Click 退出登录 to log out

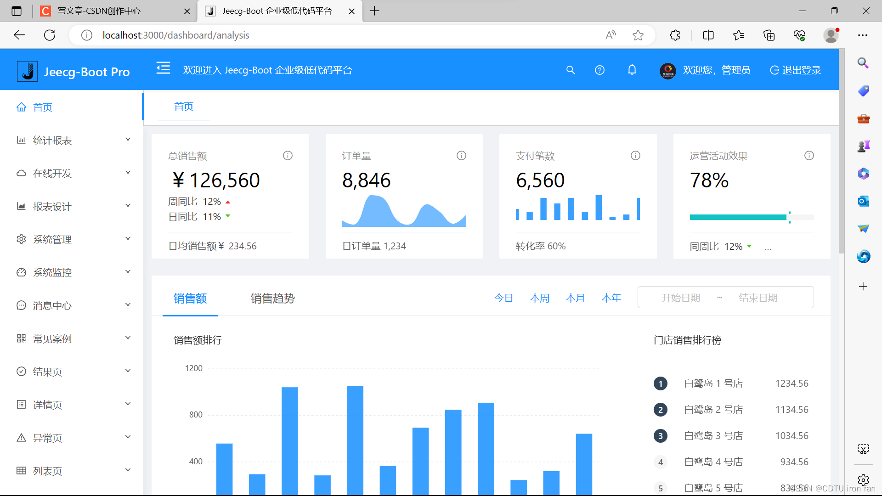(796, 70)
